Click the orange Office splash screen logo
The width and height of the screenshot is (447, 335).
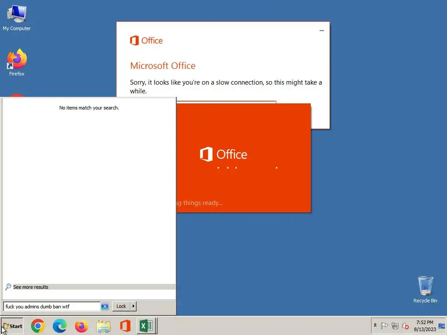click(x=223, y=154)
